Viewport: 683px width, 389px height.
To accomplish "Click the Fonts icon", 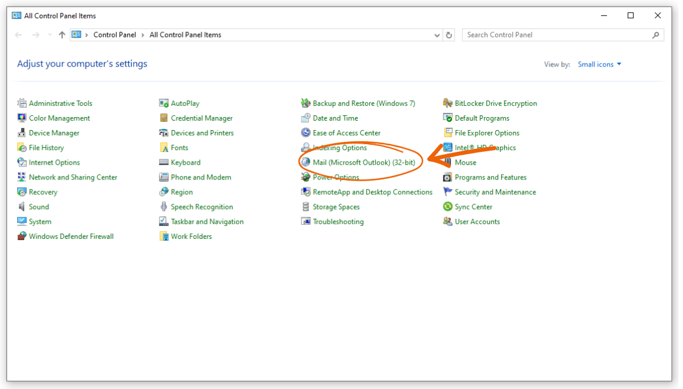I will tap(164, 148).
